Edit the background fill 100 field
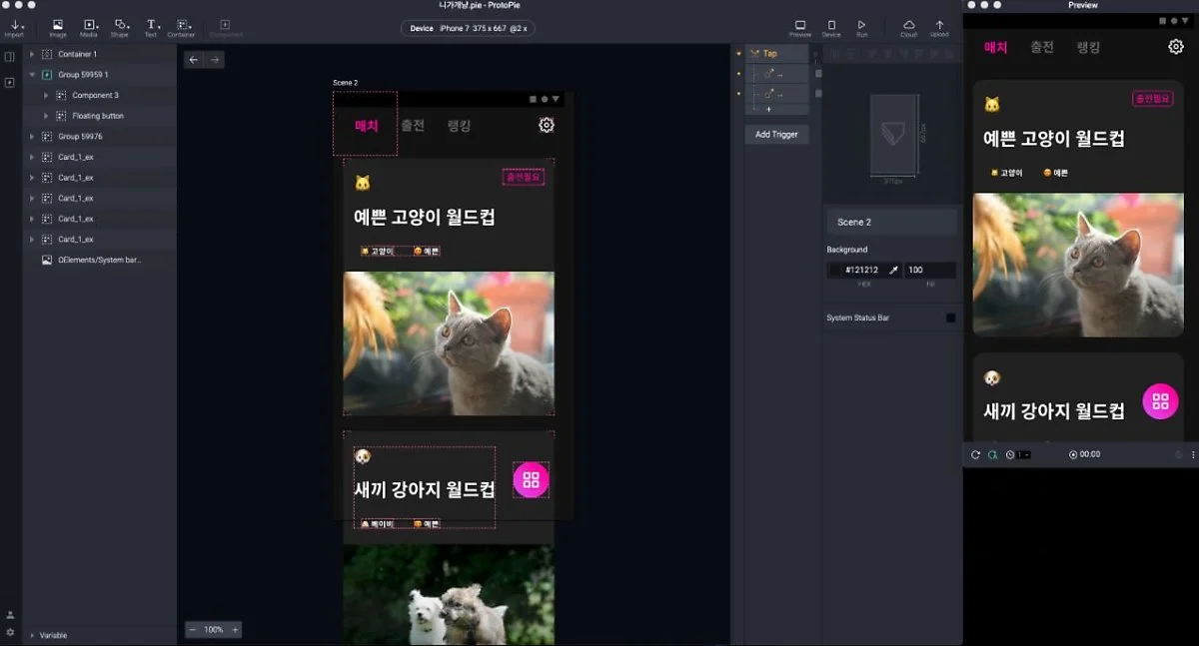The height and width of the screenshot is (646, 1199). point(930,270)
